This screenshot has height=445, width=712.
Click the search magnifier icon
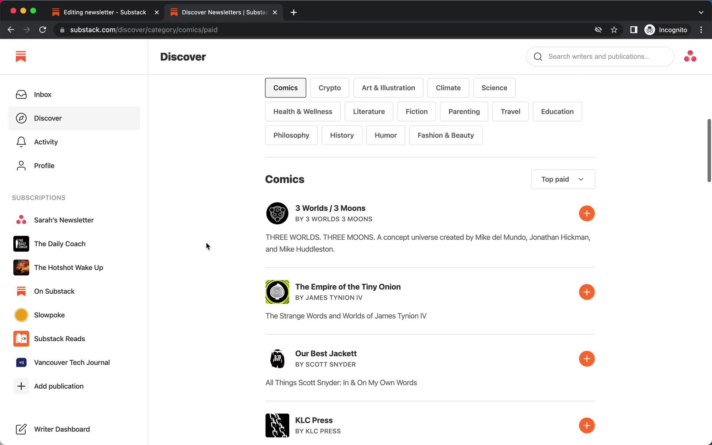pyautogui.click(x=538, y=56)
